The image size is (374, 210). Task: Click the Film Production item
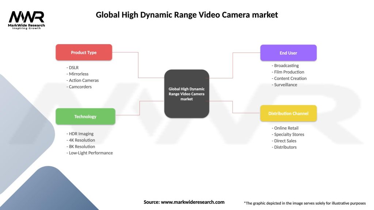289,72
